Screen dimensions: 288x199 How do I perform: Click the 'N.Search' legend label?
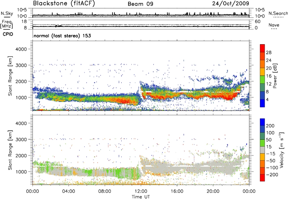pos(278,13)
